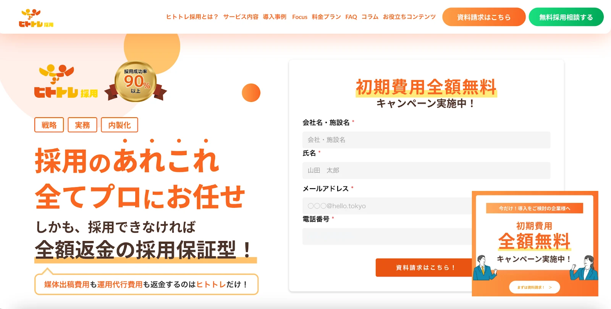Focus the 会社名・施設名 input field

426,140
